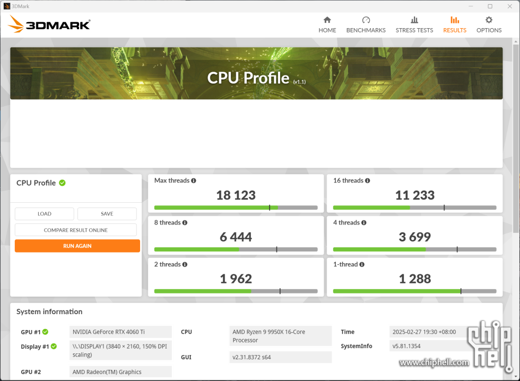
Task: Open the BENCHMARKS tab
Action: tap(366, 25)
